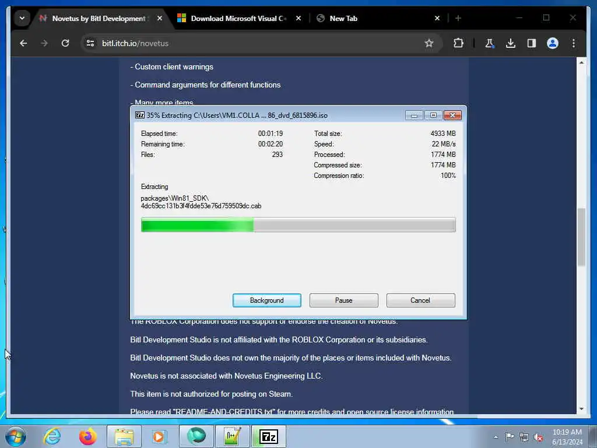Viewport: 597px width, 448px height.
Task: Click the scrollbar down arrow
Action: point(581,409)
